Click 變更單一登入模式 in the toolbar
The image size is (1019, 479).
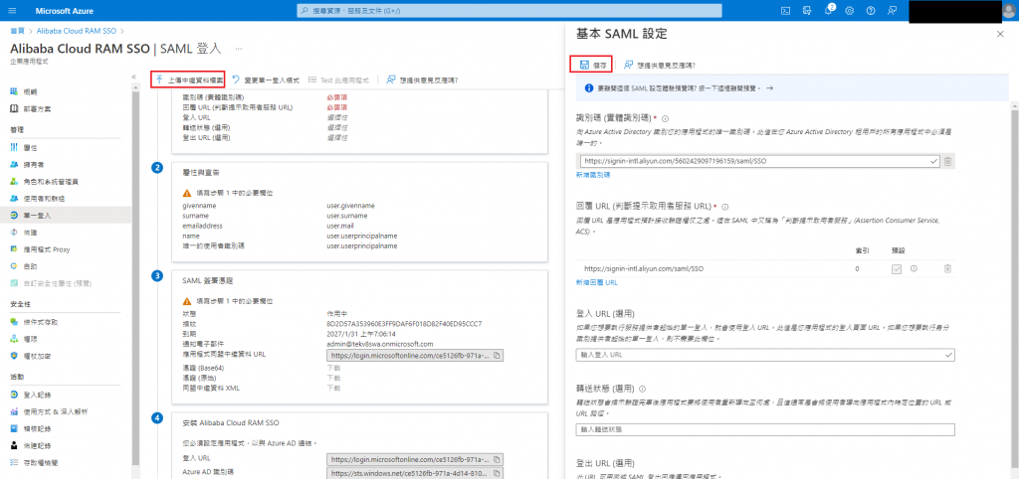(x=267, y=80)
